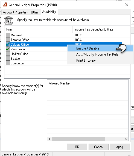Toggle the Toronto Office checkbox
This screenshot has height=156, width=134.
point(8,40)
